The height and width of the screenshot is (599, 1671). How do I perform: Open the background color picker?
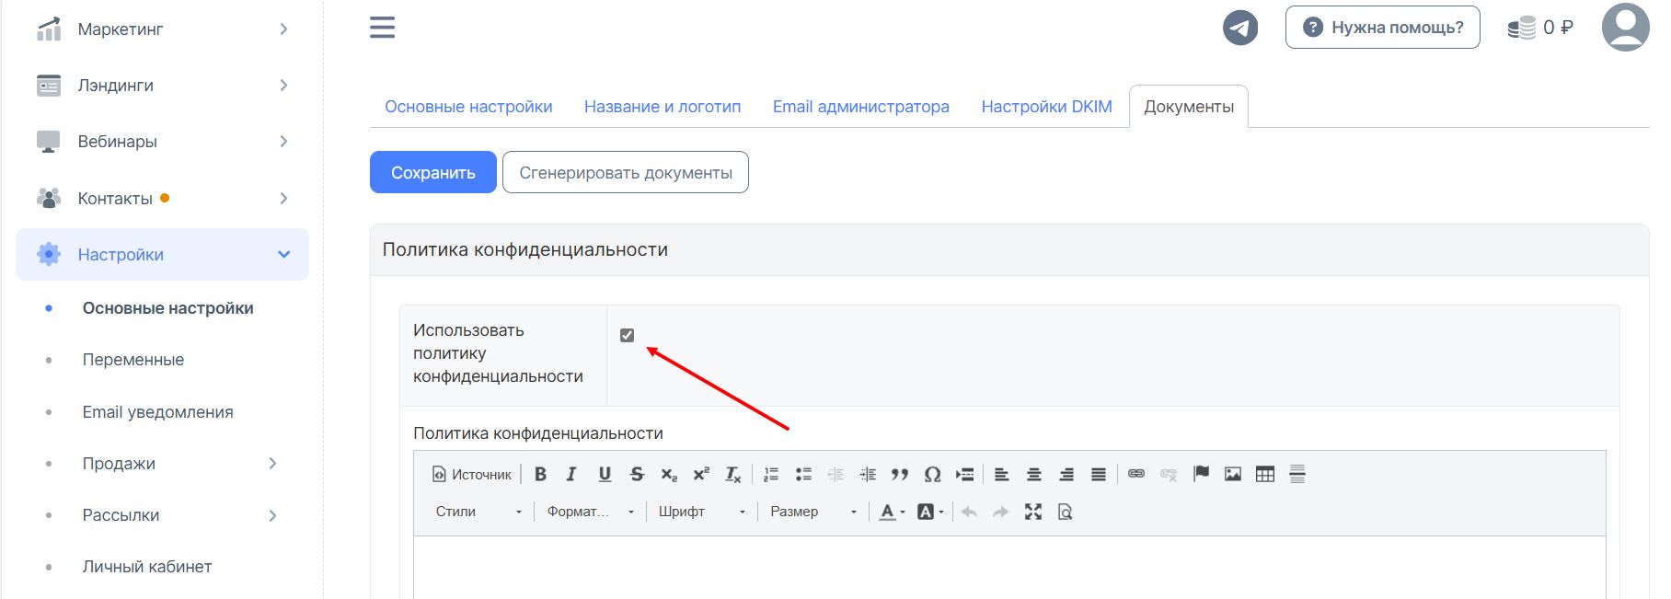click(x=930, y=512)
